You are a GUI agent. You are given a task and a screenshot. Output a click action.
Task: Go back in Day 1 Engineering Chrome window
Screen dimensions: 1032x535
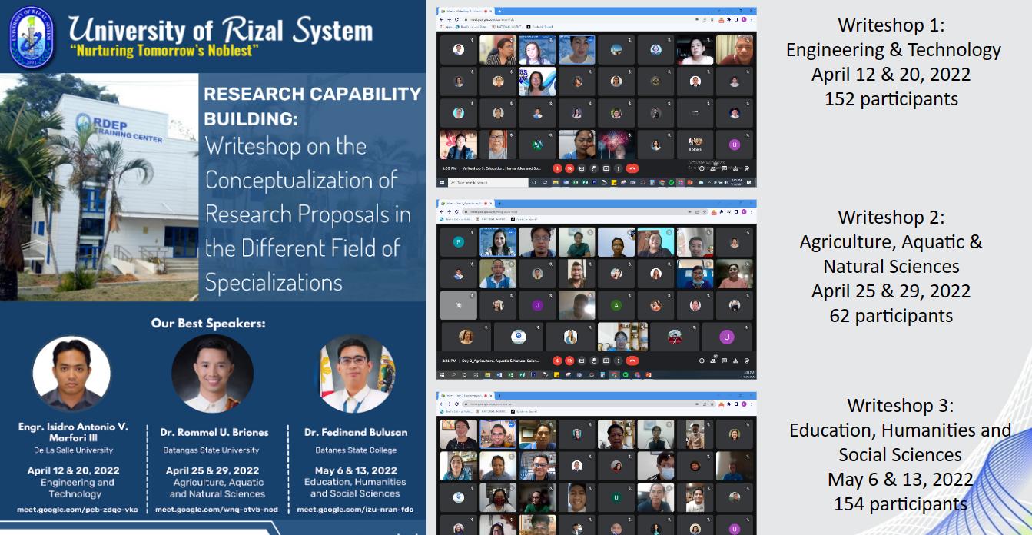[x=441, y=404]
